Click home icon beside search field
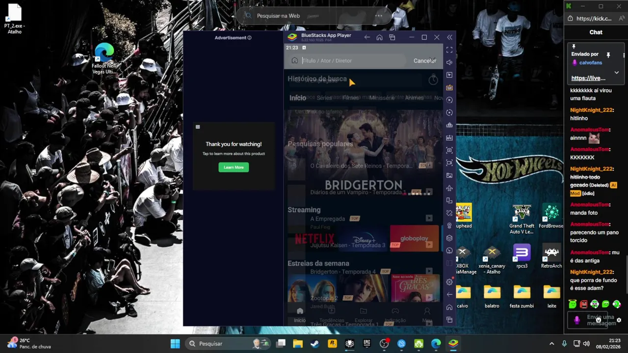The image size is (628, 353). pos(294,61)
